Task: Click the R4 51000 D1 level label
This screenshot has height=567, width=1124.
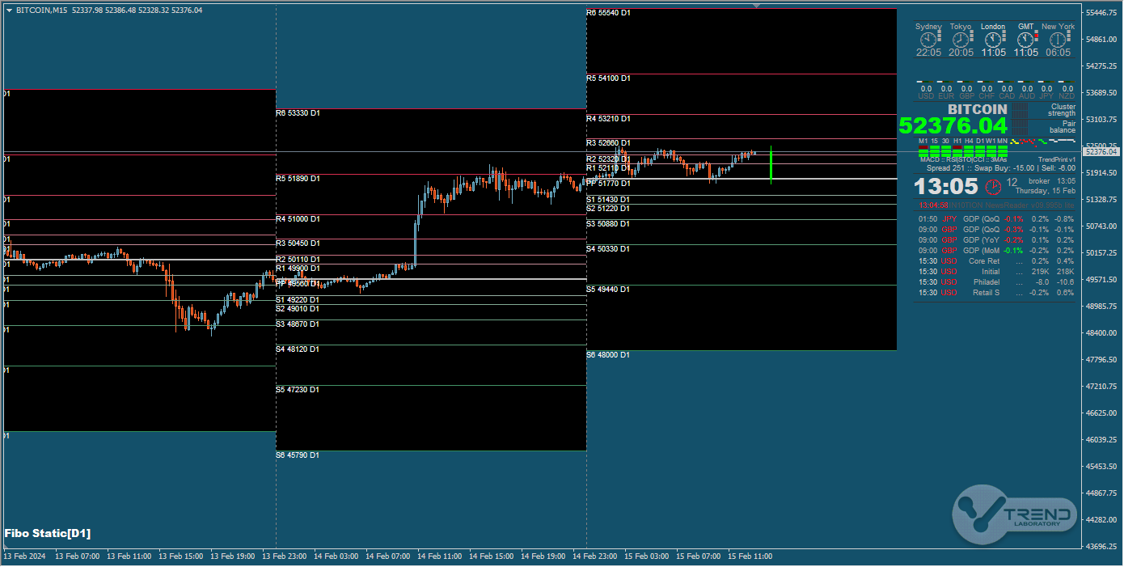Action: pyautogui.click(x=298, y=219)
